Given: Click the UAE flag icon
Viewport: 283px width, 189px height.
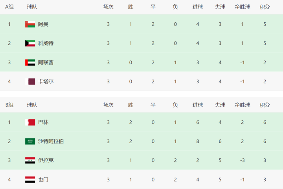Looking at the screenshot, I should click(30, 62).
